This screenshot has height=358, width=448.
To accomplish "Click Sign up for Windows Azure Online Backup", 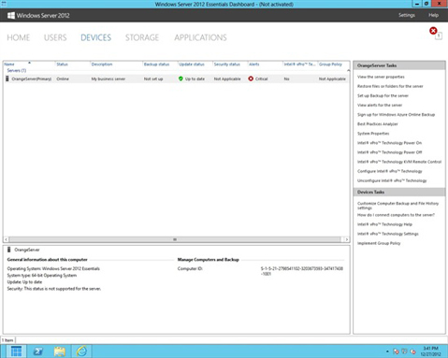I will pyautogui.click(x=396, y=115).
